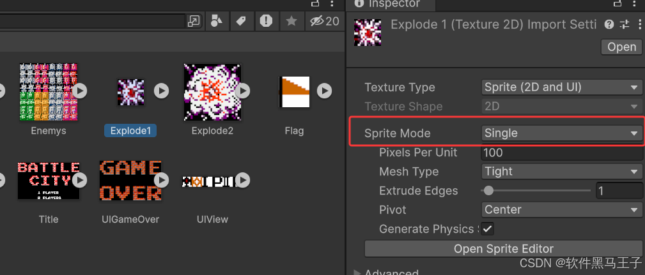
Task: Click the search by import log type icon
Action: click(266, 20)
